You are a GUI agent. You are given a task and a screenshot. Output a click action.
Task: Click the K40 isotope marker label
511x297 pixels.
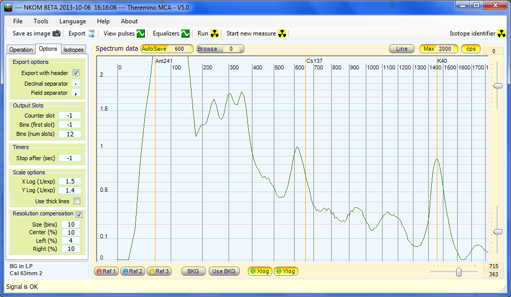pyautogui.click(x=442, y=61)
